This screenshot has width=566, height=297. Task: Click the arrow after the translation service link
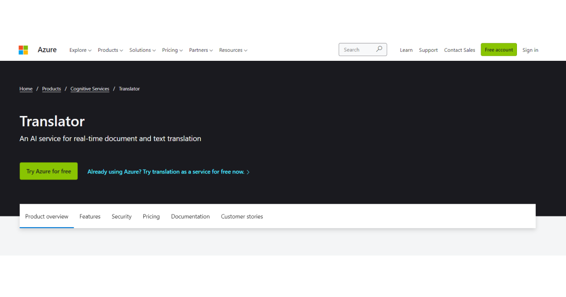[248, 172]
